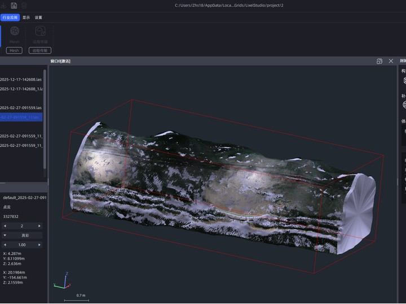Click the 点云 type label

pyautogui.click(x=7, y=207)
